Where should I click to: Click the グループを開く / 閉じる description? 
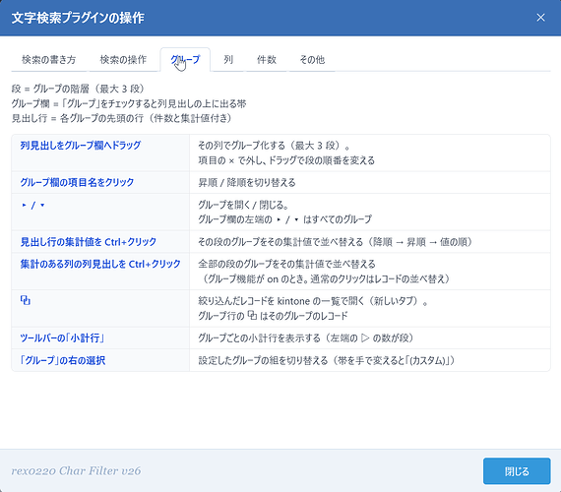(243, 205)
